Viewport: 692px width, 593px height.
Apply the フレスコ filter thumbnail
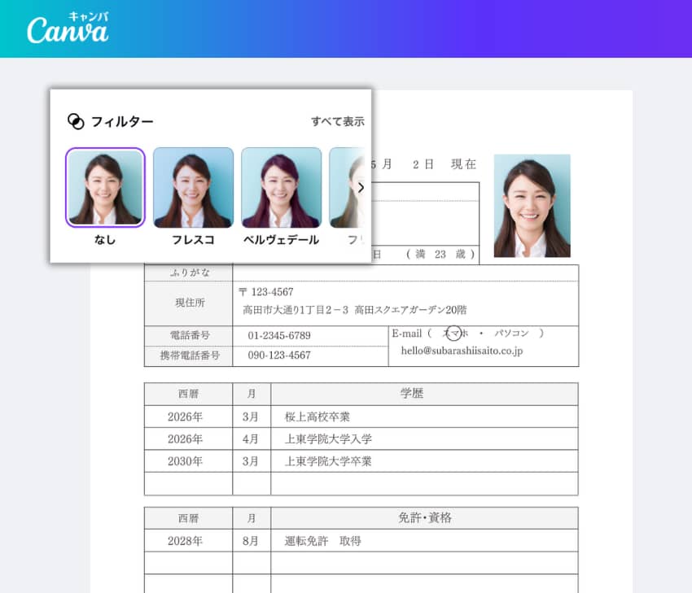193,187
